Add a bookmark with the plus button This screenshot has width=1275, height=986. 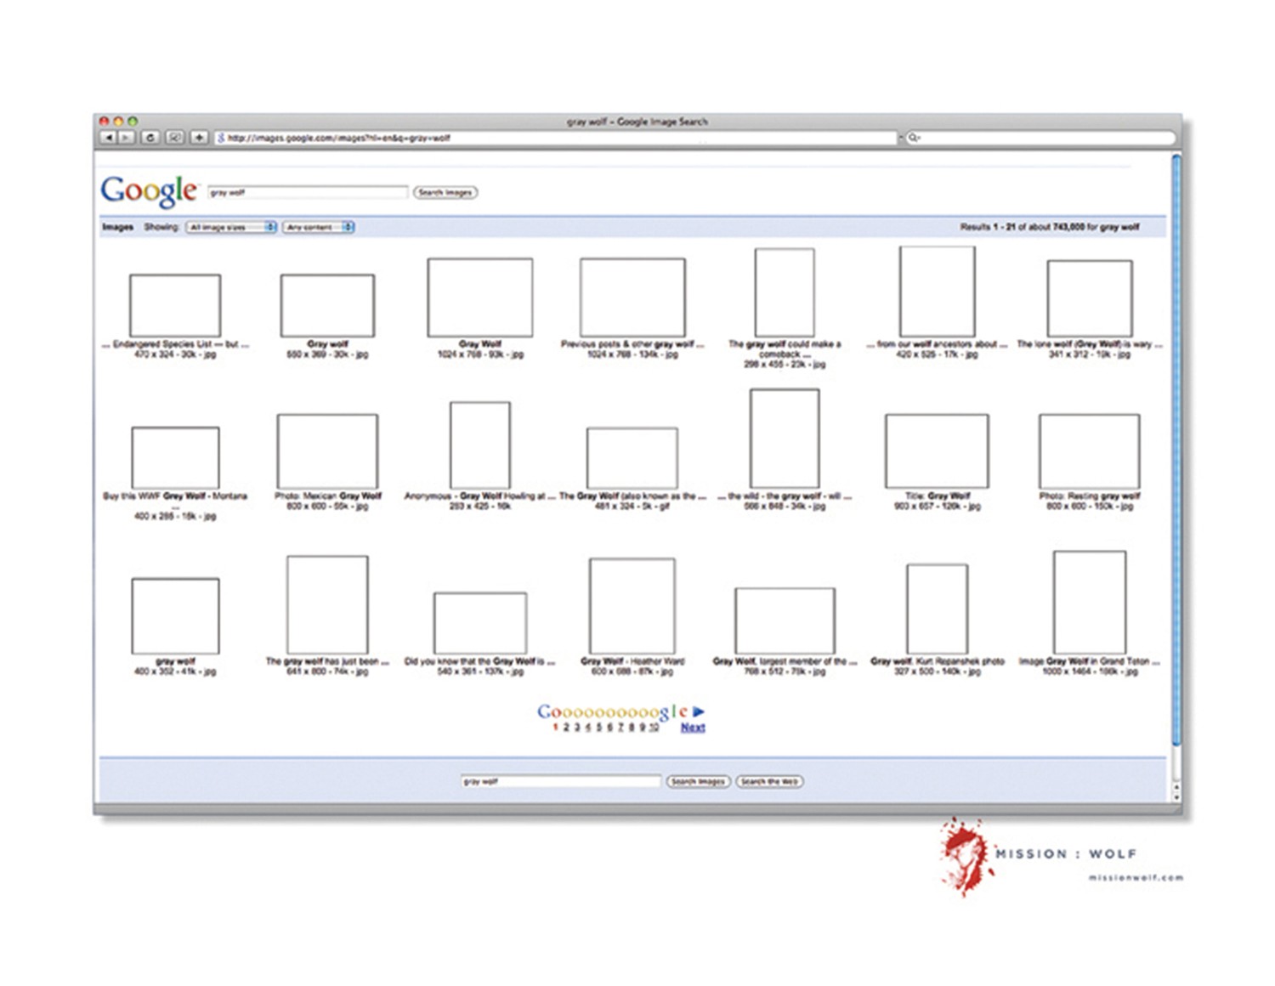coord(199,138)
